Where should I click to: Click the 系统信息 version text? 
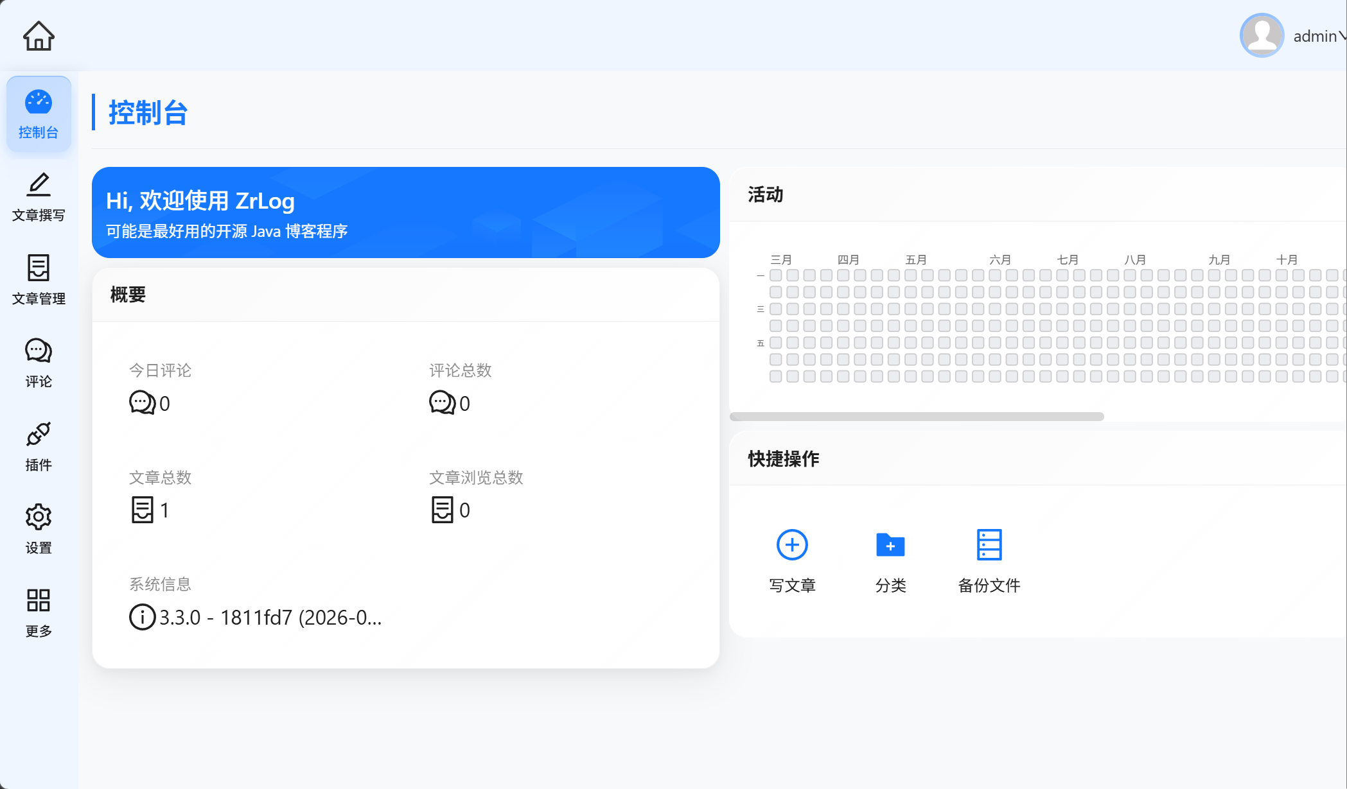coord(270,618)
